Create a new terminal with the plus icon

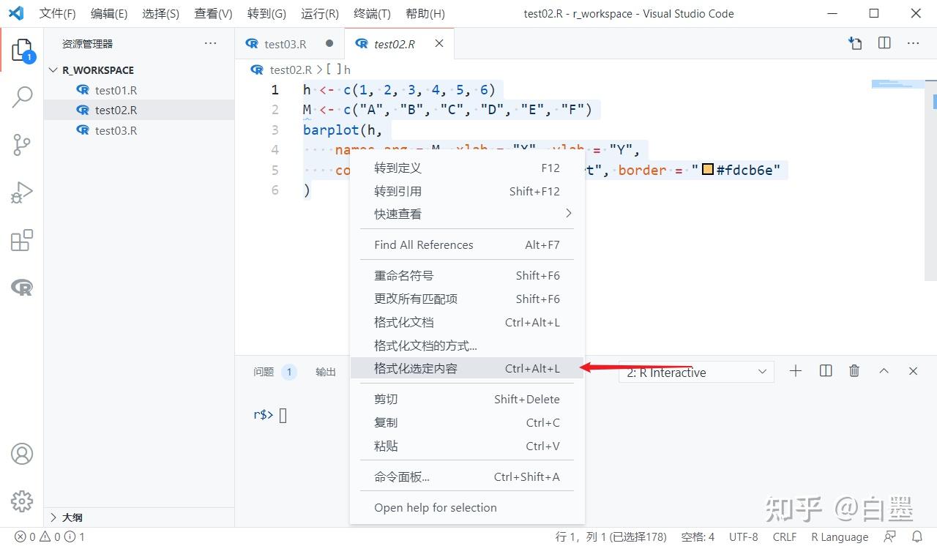coord(795,371)
